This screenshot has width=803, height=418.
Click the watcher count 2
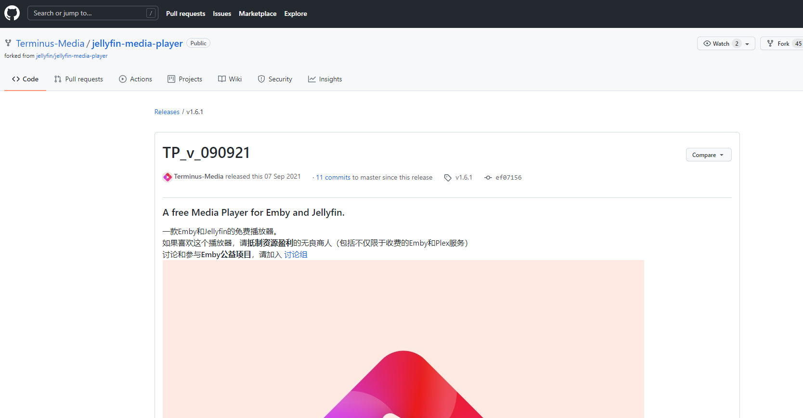click(x=737, y=43)
